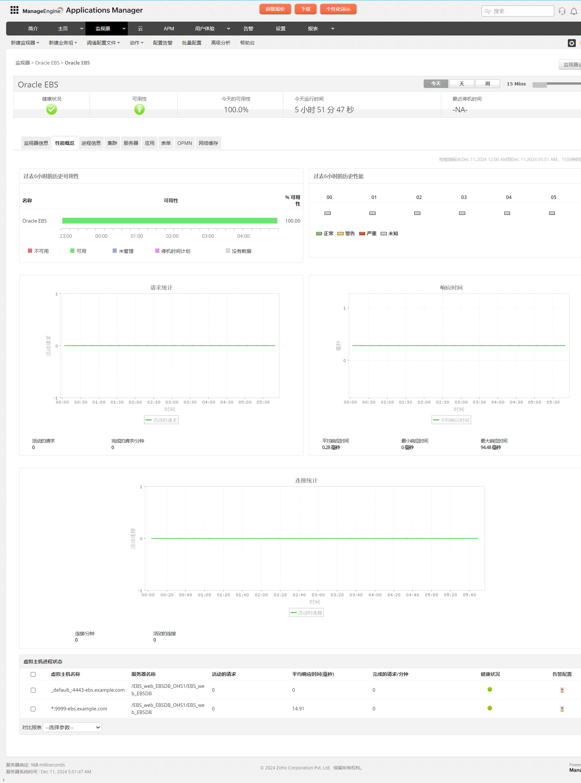Switch to the 服务器 tab
The height and width of the screenshot is (783, 581).
tap(131, 143)
